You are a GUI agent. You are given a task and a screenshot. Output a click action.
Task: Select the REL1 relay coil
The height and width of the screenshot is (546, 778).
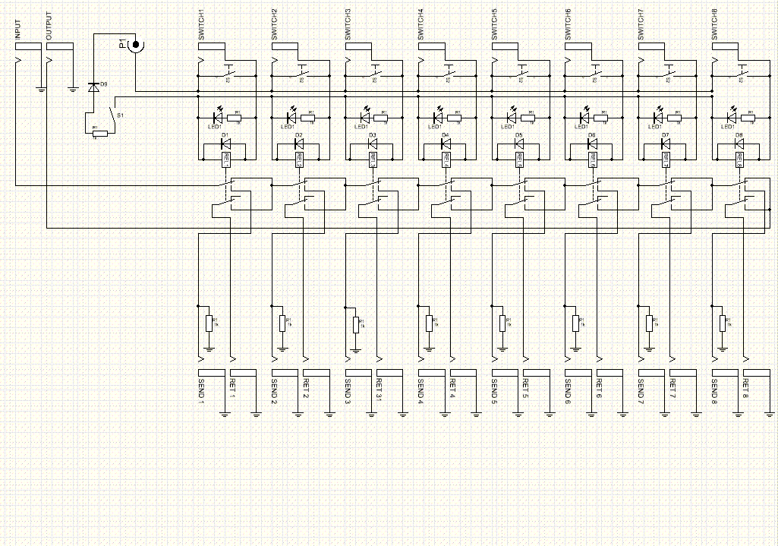[225, 160]
